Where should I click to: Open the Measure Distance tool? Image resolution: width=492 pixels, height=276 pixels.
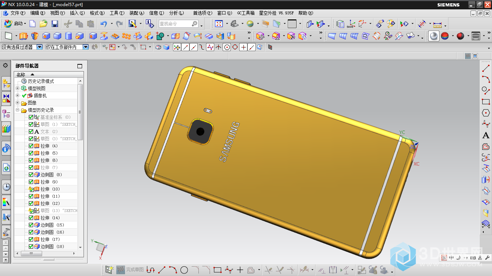pyautogui.click(x=437, y=24)
